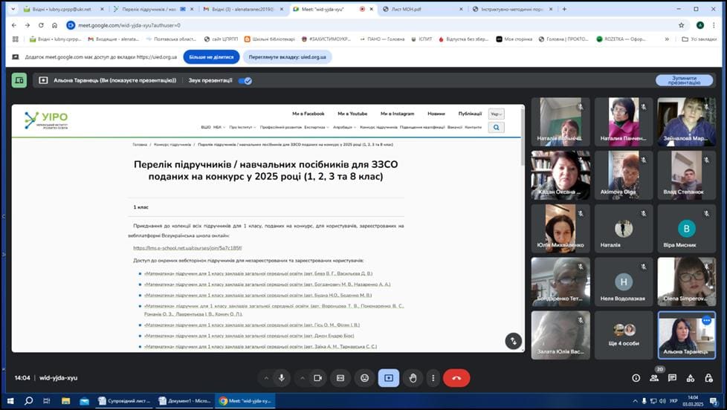Click the green companion layout icon
The width and height of the screenshot is (727, 410).
click(19, 80)
